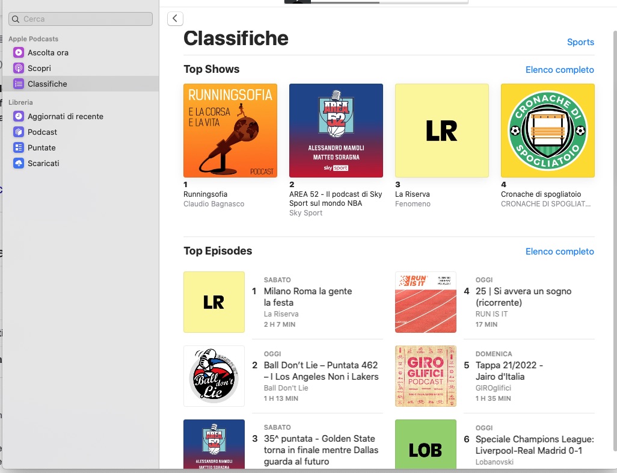The width and height of the screenshot is (617, 473).
Task: Click the Scopri podcast icon in the sidebar
Action: click(x=19, y=68)
